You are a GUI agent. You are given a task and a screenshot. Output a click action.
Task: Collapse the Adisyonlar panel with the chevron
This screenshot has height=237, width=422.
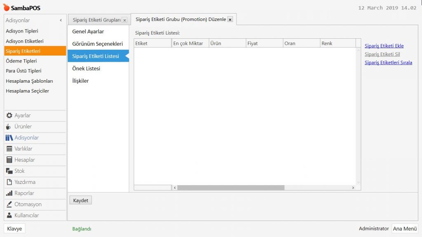[x=61, y=20]
